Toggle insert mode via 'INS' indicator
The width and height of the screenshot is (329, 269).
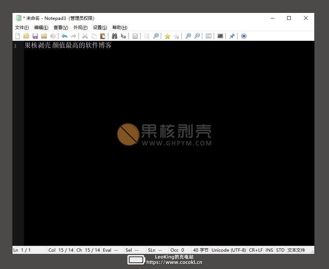[270, 250]
